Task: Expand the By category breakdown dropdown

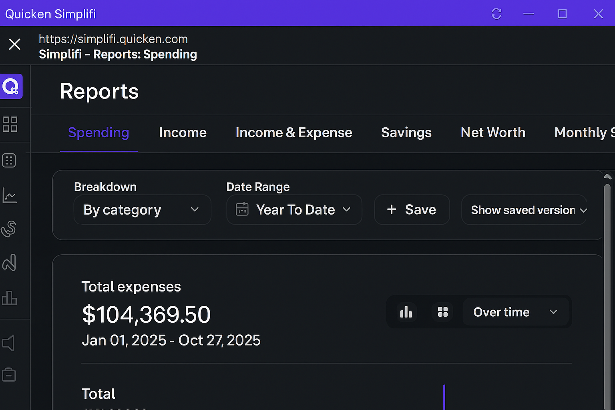Action: [x=142, y=210]
